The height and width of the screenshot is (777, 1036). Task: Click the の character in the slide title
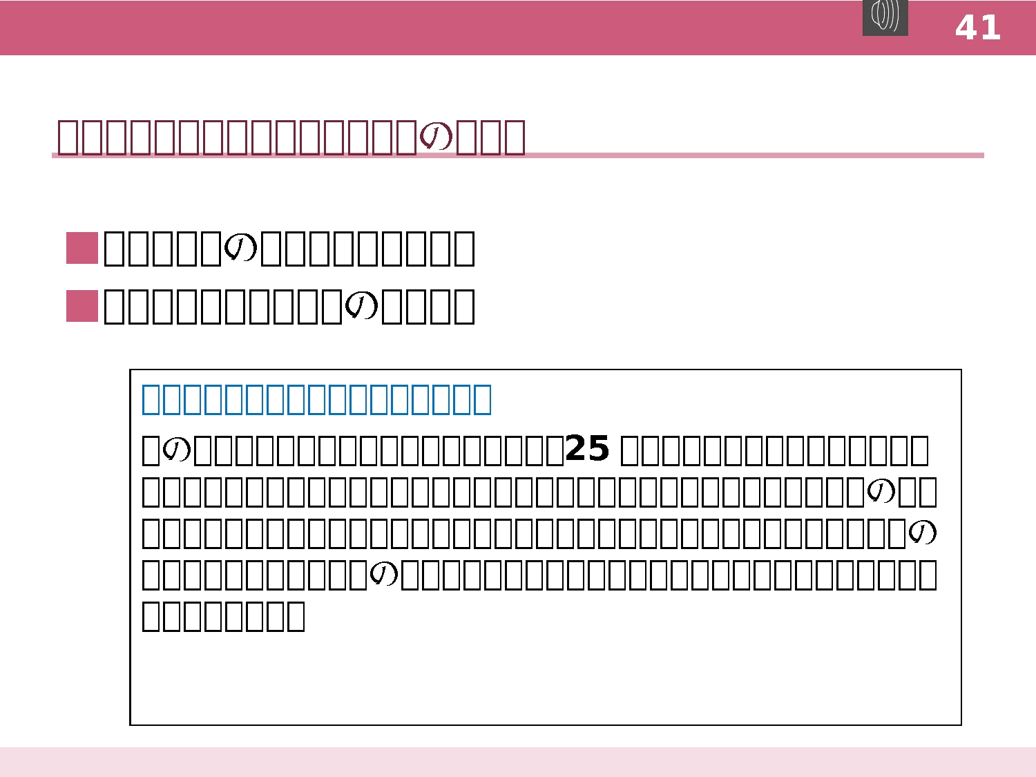tap(437, 136)
